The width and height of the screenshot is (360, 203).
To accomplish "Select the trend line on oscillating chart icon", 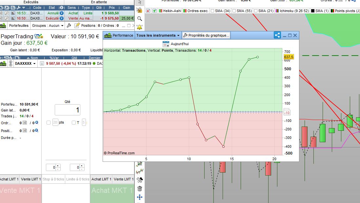I will [x=140, y=171].
